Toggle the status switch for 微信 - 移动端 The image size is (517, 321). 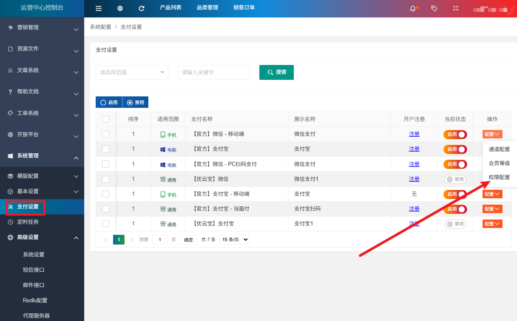click(x=455, y=134)
